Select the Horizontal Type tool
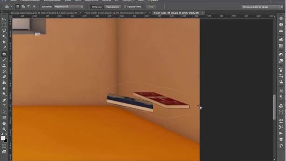Viewport: 286px width, 161px height. (x=4, y=106)
